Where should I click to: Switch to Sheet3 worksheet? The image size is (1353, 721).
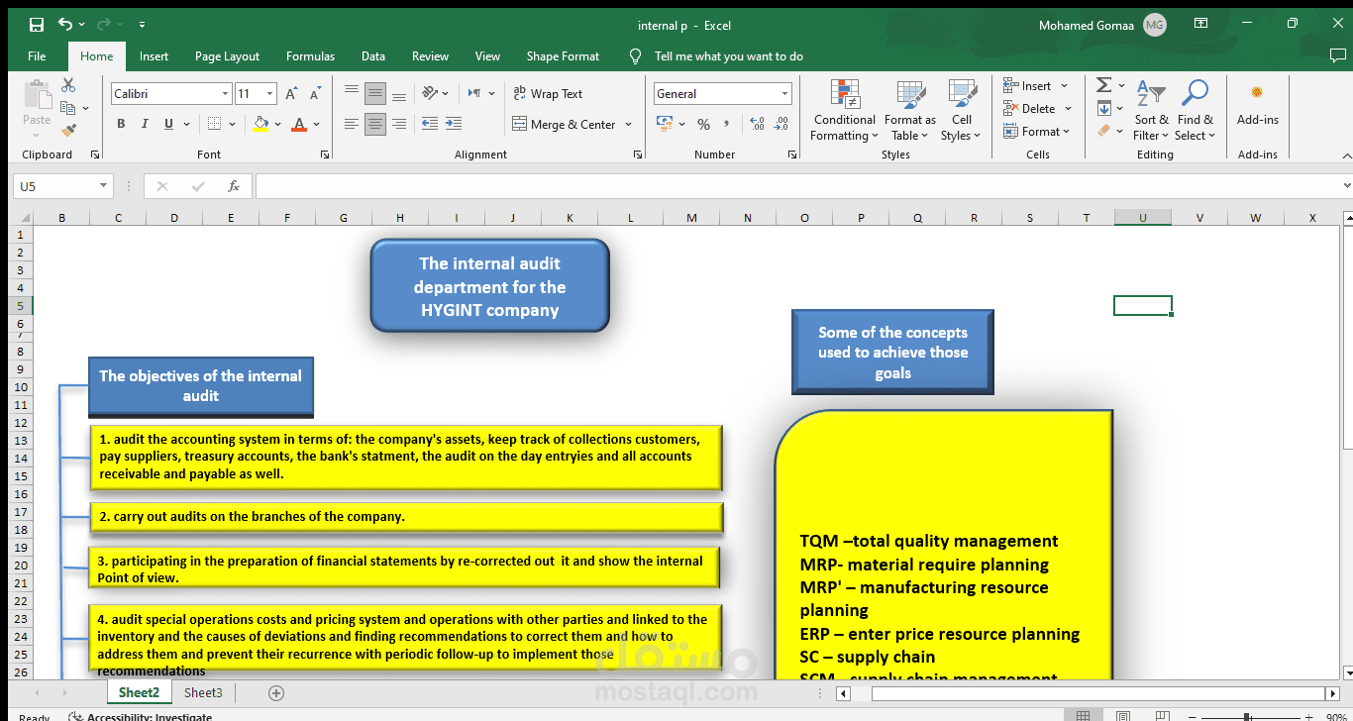203,693
